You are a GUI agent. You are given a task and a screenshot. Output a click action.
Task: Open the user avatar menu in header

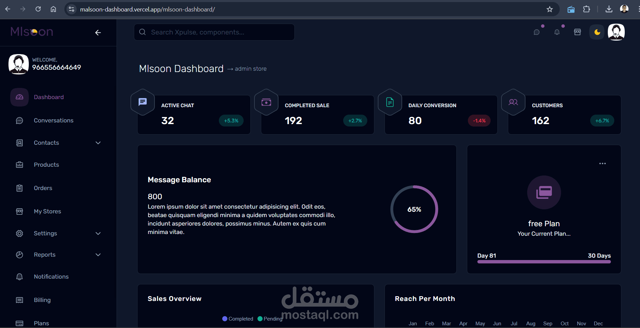(x=616, y=32)
